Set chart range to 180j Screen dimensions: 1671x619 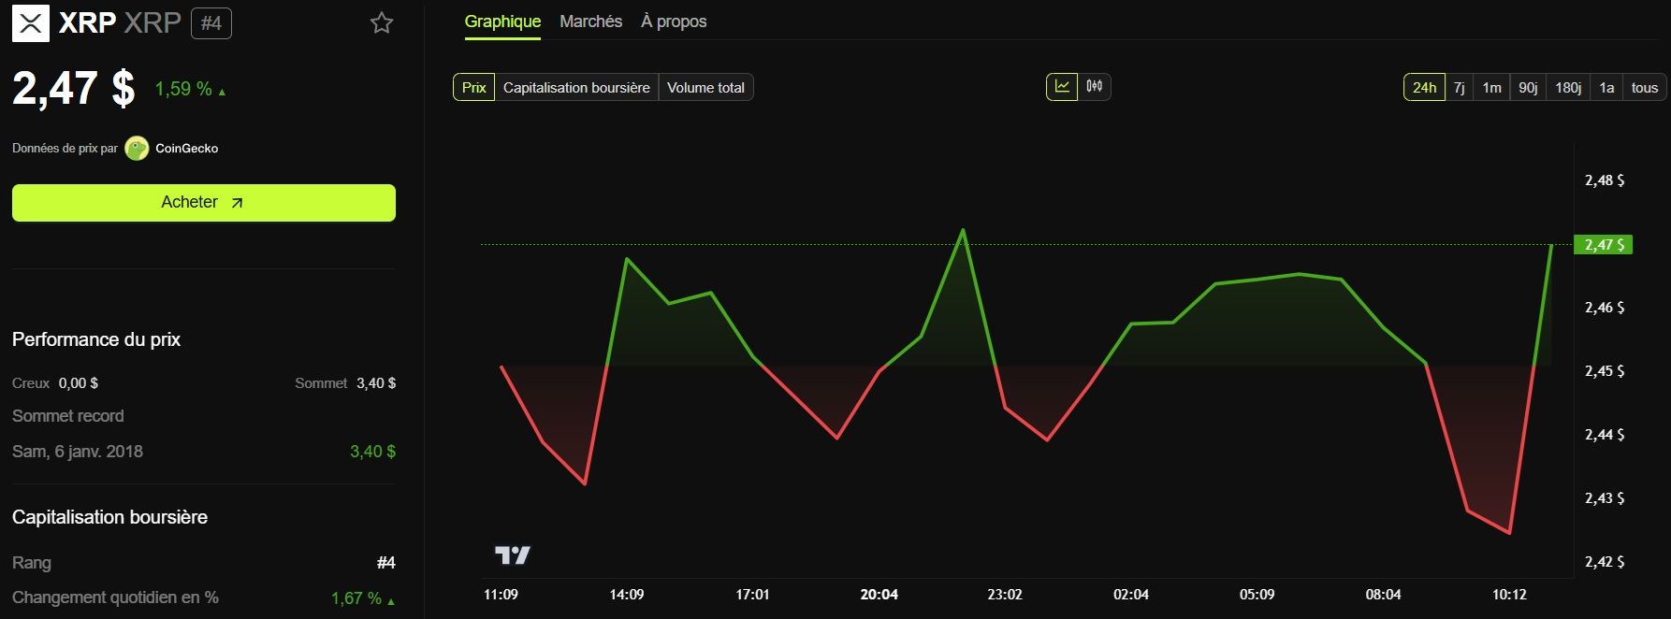tap(1568, 88)
